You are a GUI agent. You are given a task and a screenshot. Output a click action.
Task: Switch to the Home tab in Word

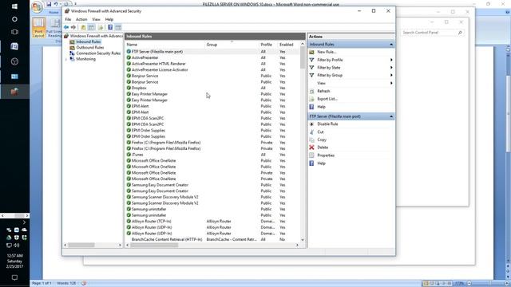tap(53, 13)
